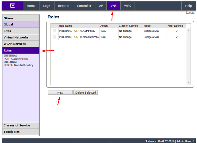The image size is (197, 143).
Task: Switch to the WIPS tab
Action: [x=127, y=6]
